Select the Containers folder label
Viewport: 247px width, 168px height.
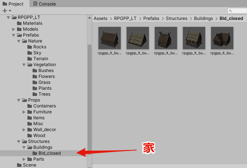click(44, 106)
